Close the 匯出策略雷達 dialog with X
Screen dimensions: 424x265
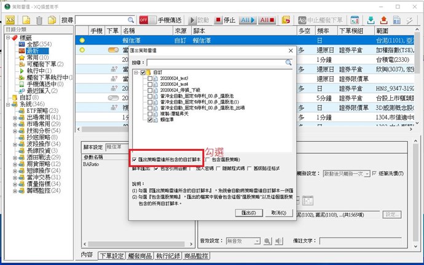click(x=291, y=50)
